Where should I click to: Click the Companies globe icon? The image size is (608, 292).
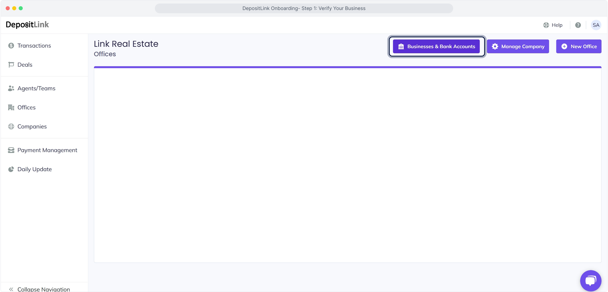11,127
